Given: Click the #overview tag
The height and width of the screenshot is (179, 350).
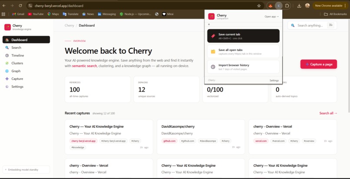Looking at the screenshot, I should 309,141.
